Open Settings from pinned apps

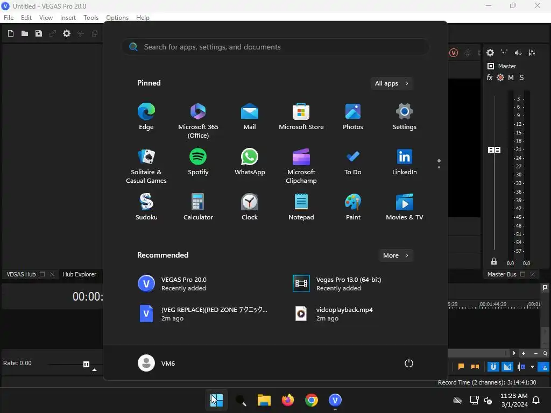(405, 117)
